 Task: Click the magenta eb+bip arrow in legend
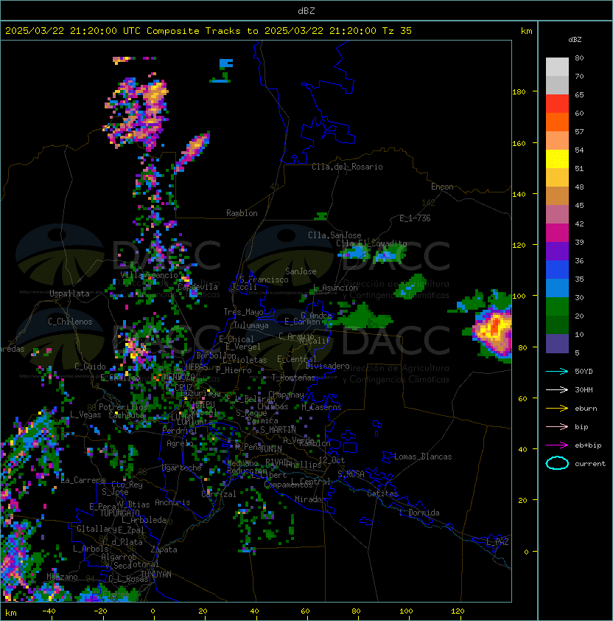pyautogui.click(x=557, y=445)
